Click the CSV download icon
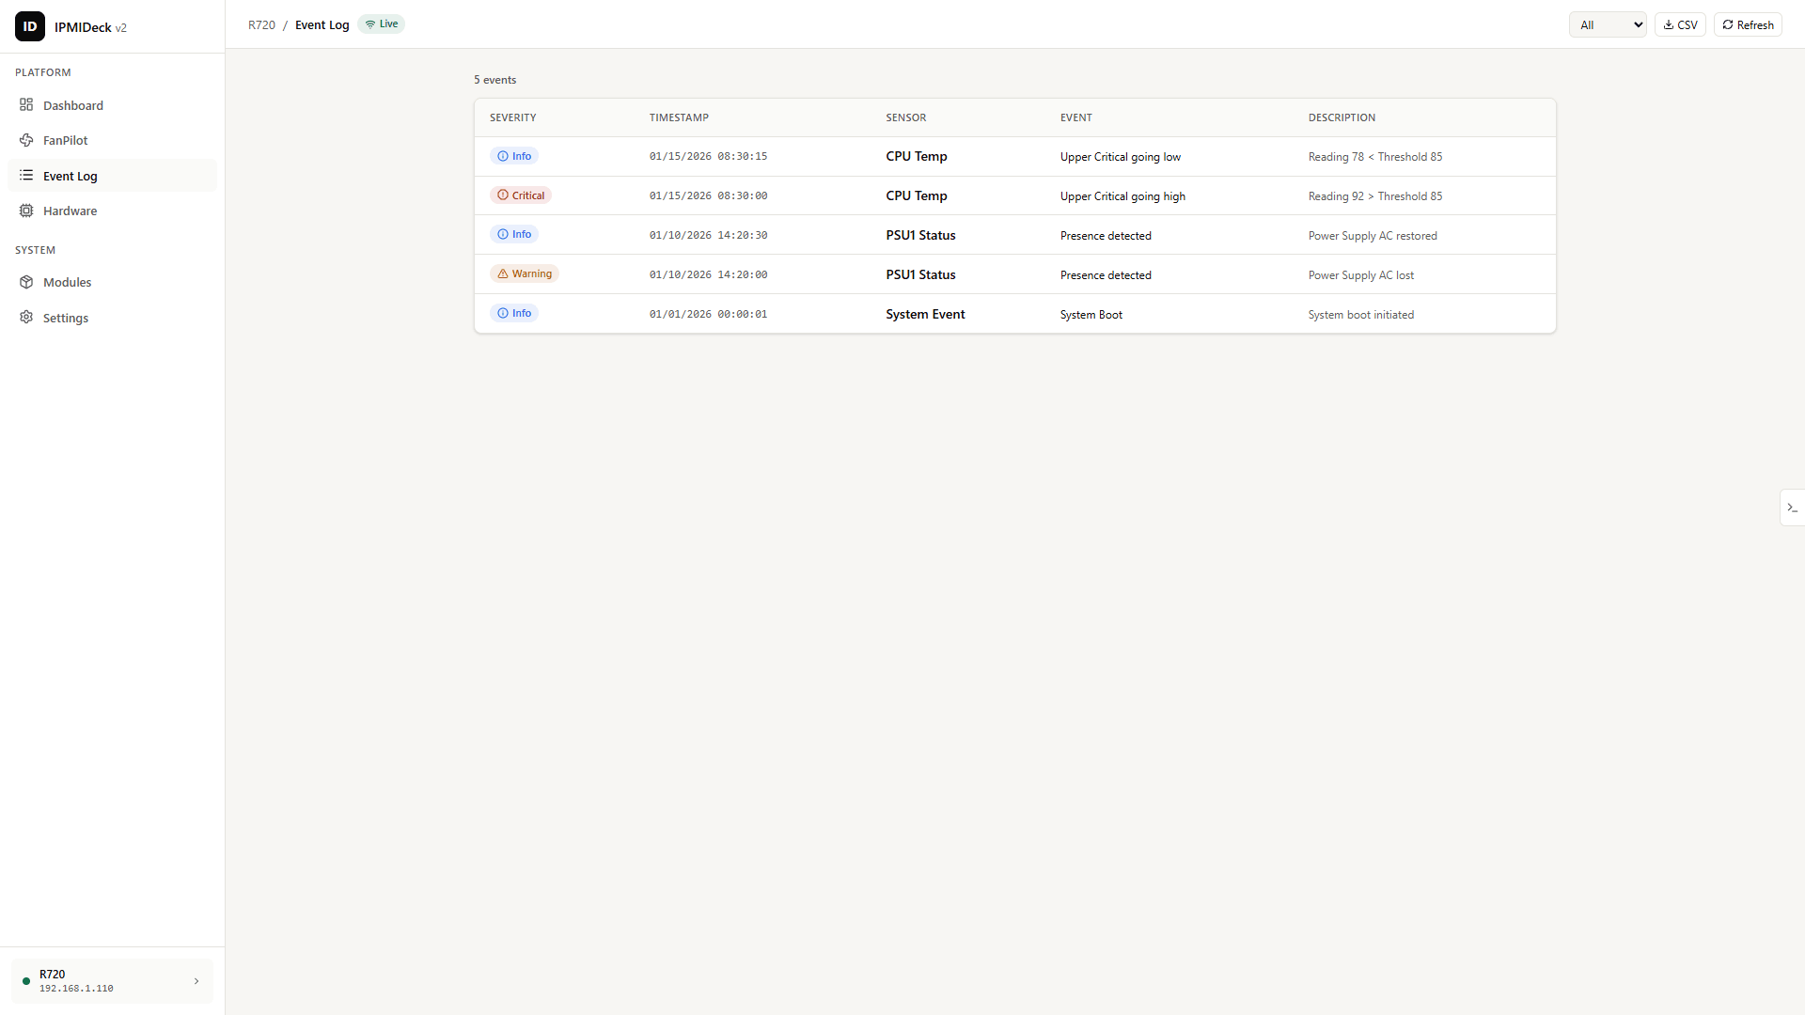This screenshot has height=1015, width=1805. [x=1669, y=25]
